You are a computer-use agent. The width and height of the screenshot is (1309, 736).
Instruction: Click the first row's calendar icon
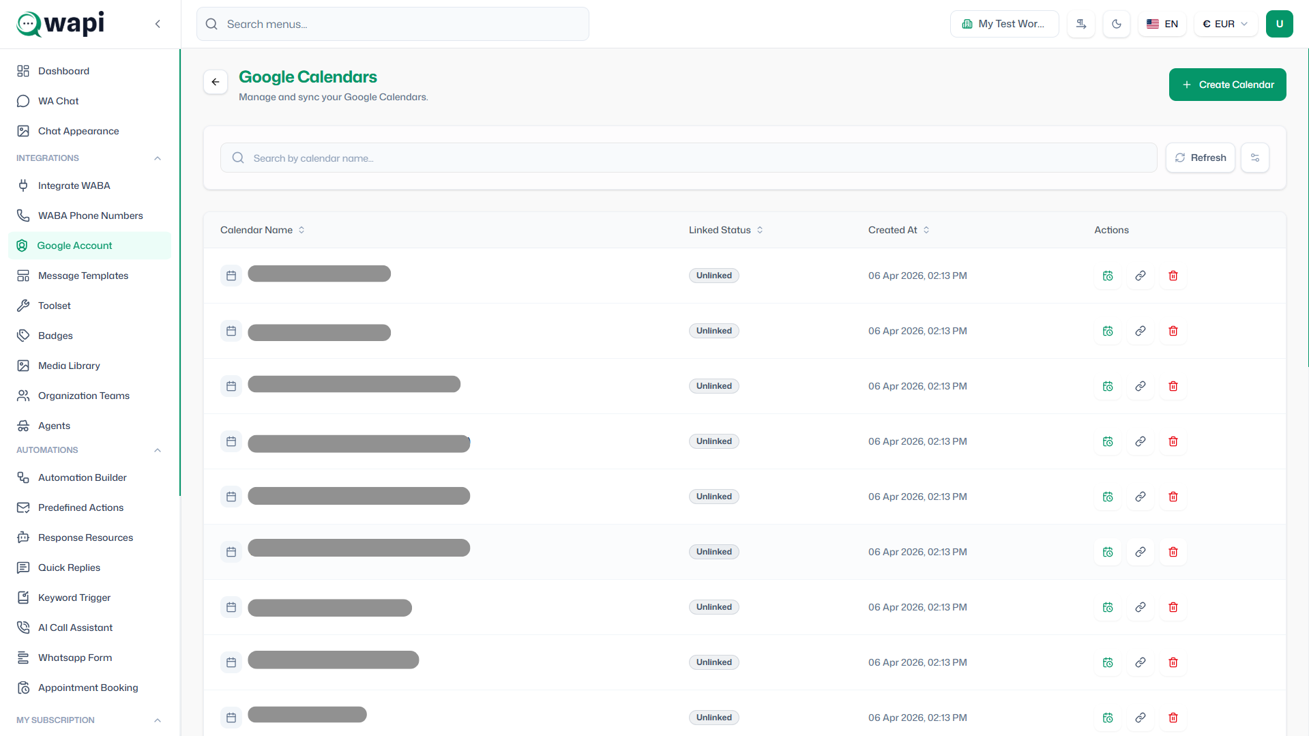point(231,276)
